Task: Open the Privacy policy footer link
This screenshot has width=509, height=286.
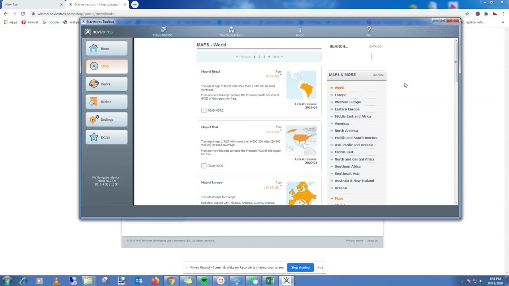Action: (x=354, y=241)
